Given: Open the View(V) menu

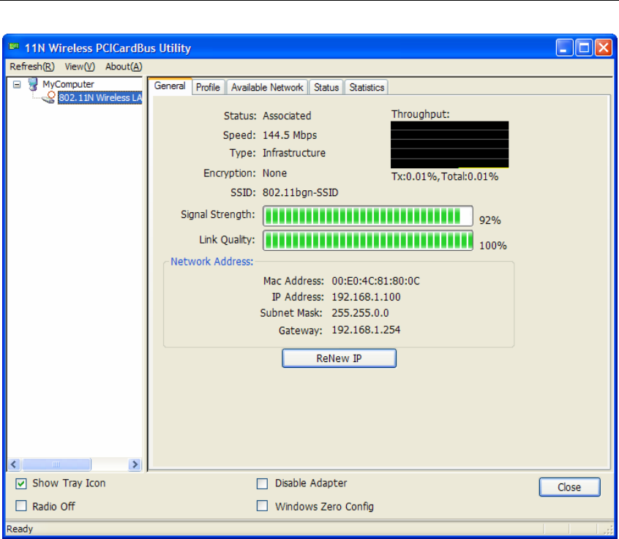Looking at the screenshot, I should pyautogui.click(x=80, y=67).
